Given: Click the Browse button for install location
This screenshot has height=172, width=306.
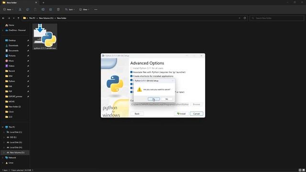Looking at the screenshot, I should pyautogui.click(x=197, y=104).
